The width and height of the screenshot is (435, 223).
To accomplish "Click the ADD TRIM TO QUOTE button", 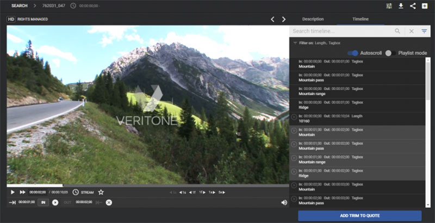I will click(360, 216).
